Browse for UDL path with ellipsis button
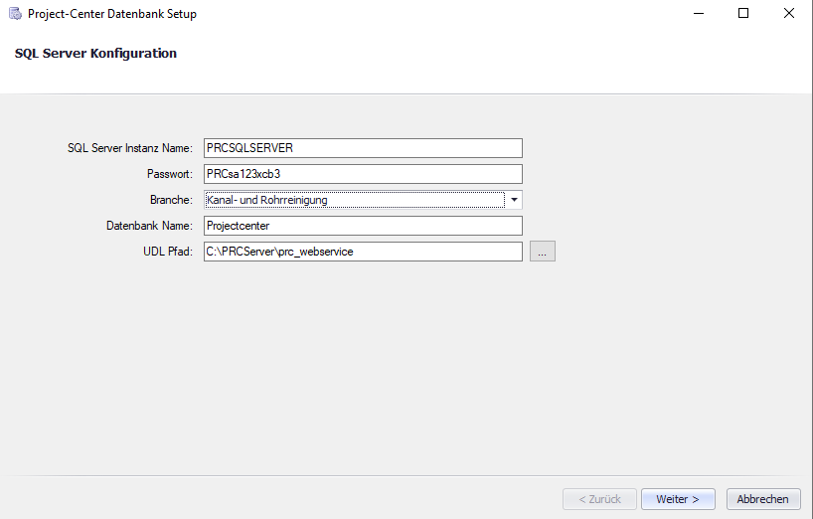The width and height of the screenshot is (813, 519). 542,252
